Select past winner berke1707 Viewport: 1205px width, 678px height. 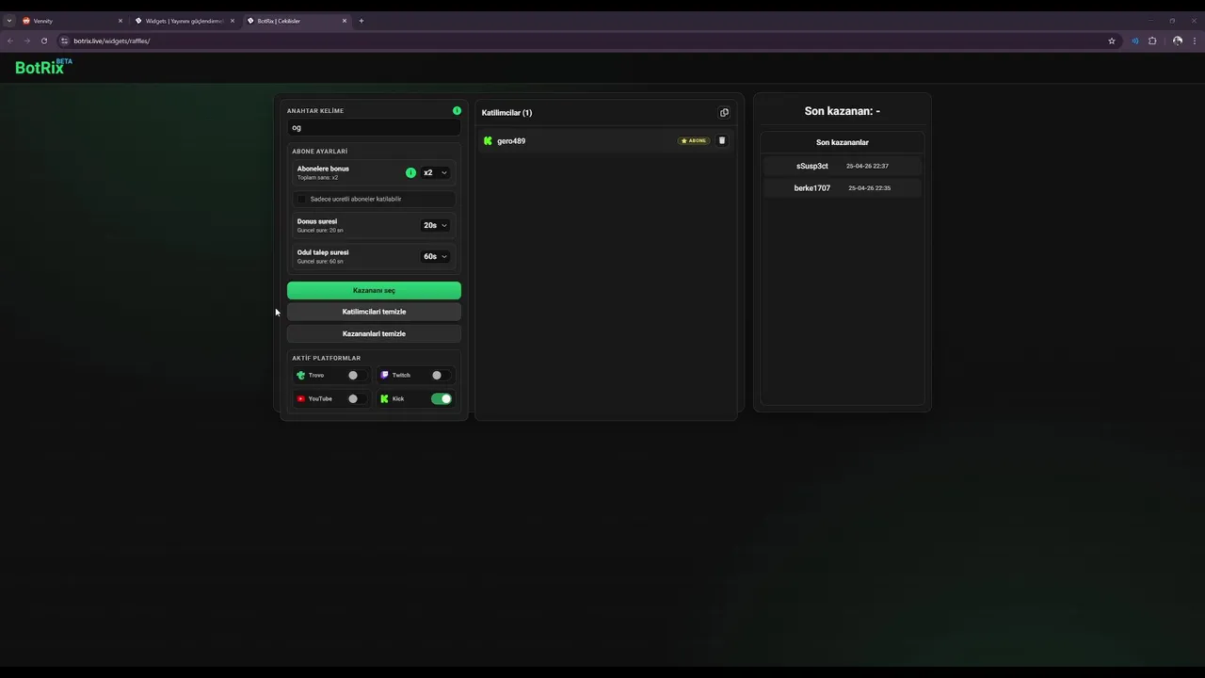[x=812, y=188]
